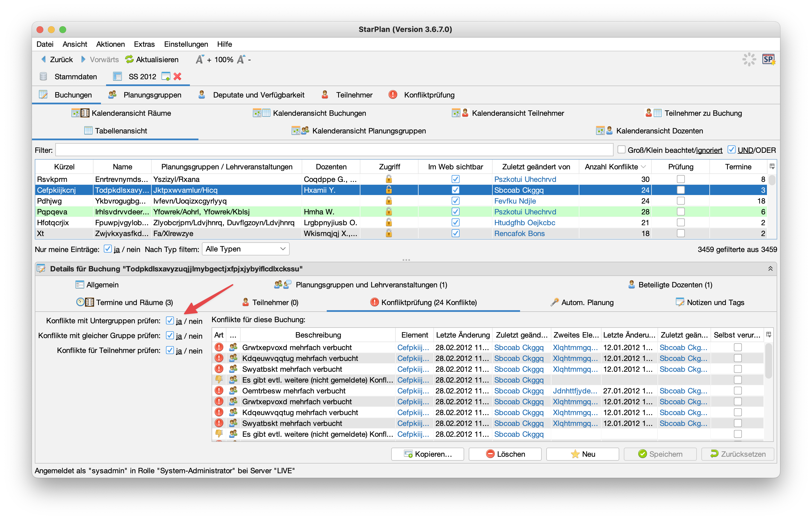Click the red conflict icon for Oemtrbesw row
The width and height of the screenshot is (812, 520).
[219, 391]
